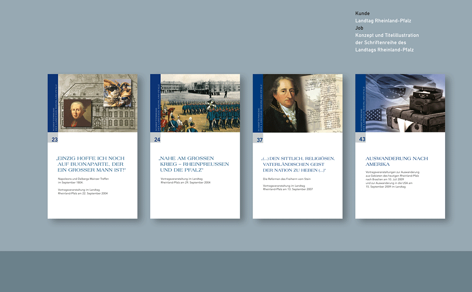Click the "Kunde" heading

coord(362,14)
